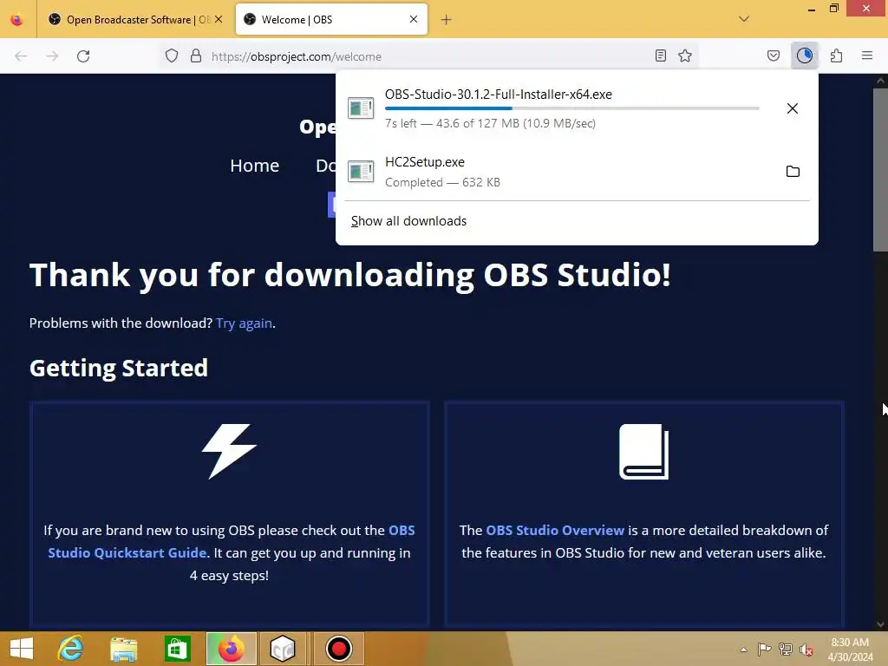The height and width of the screenshot is (666, 888).
Task: Click the HC2Setup.exe file icon
Action: [361, 171]
